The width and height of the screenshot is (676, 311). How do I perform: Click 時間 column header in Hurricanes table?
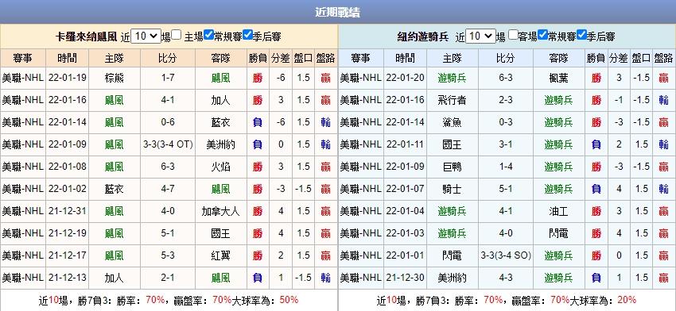(68, 58)
